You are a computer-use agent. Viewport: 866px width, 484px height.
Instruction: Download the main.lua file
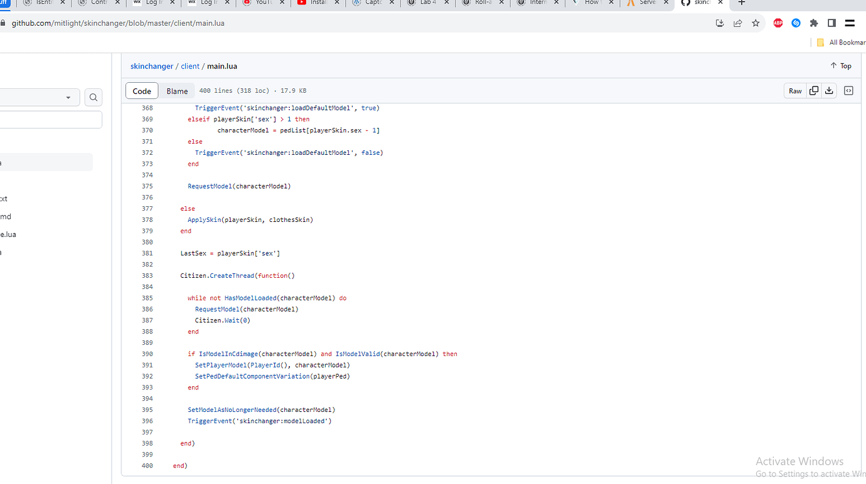tap(829, 90)
